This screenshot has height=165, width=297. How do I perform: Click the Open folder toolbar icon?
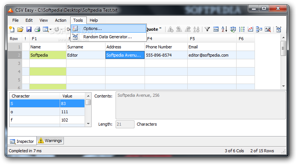tap(20, 29)
